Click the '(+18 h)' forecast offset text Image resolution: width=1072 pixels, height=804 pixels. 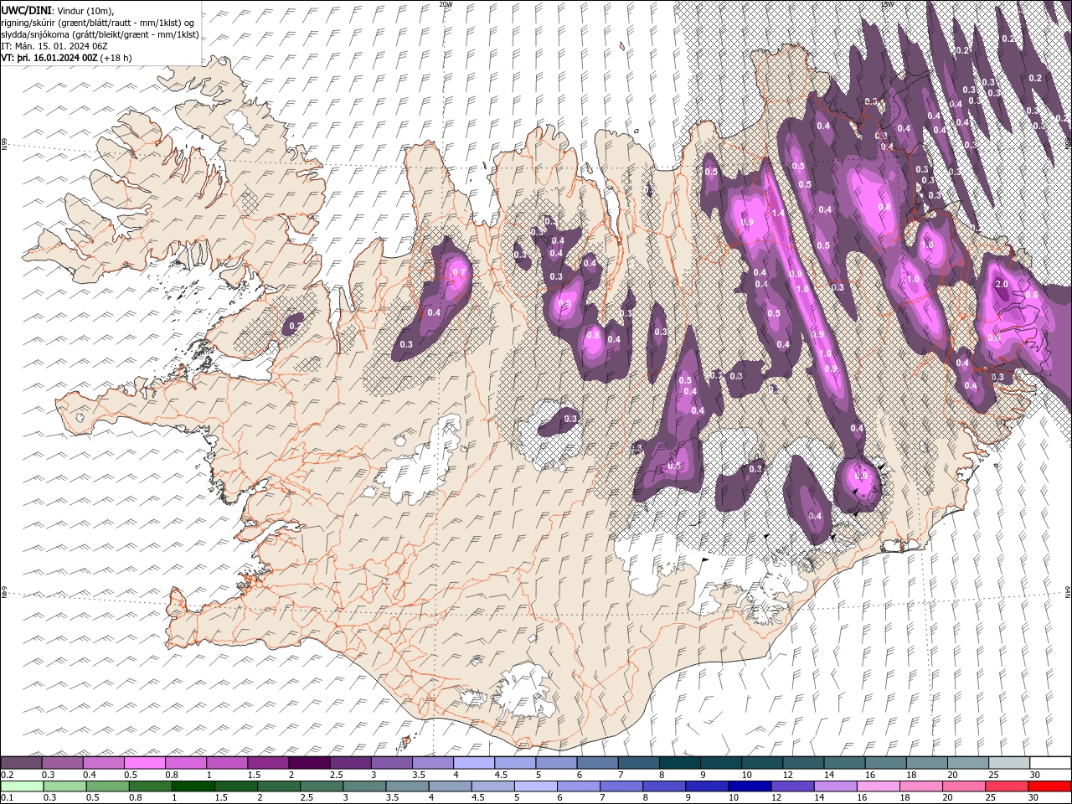(116, 58)
